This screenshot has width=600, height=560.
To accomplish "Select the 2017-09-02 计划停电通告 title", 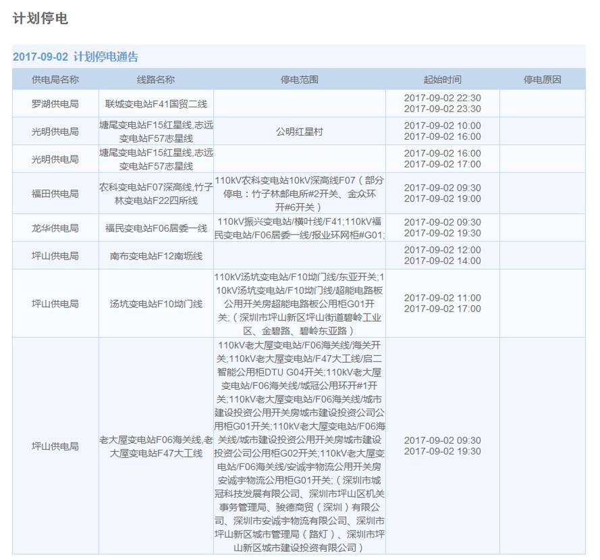I will pos(76,57).
